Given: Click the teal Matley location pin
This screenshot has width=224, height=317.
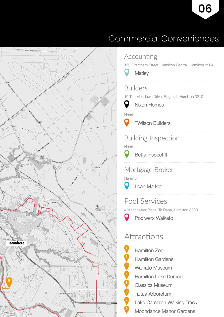Looking at the screenshot, I should tap(127, 73).
